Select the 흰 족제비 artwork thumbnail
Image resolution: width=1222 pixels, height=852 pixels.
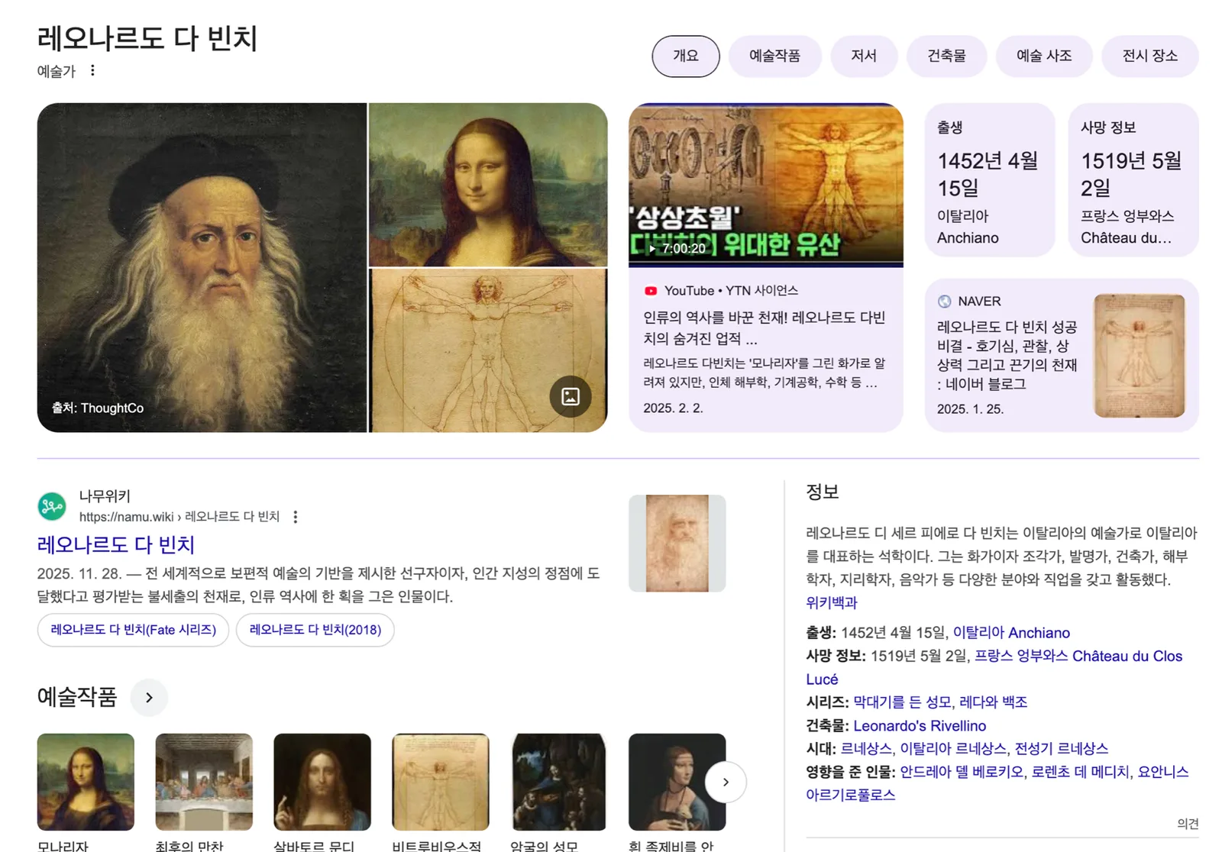point(677,782)
